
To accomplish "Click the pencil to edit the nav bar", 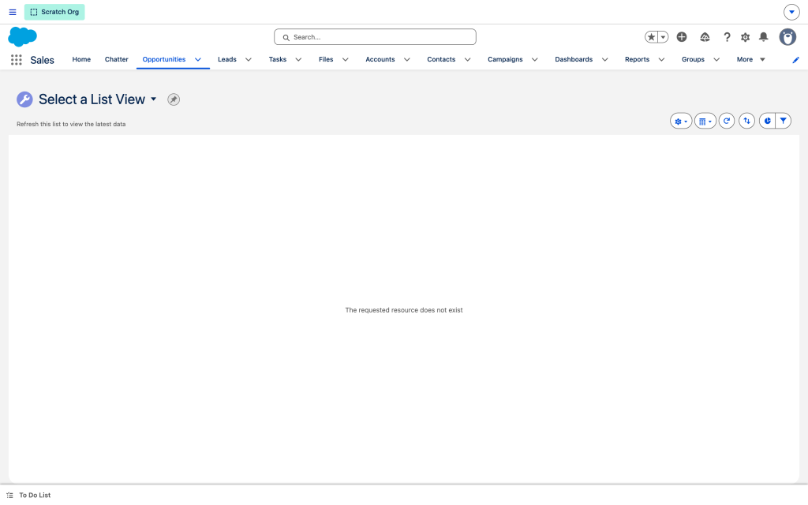I will pyautogui.click(x=795, y=60).
